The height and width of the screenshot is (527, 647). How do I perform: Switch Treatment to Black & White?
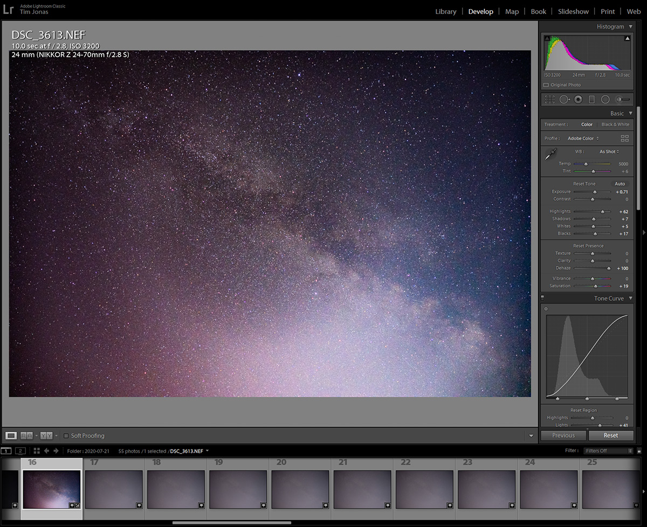(615, 124)
